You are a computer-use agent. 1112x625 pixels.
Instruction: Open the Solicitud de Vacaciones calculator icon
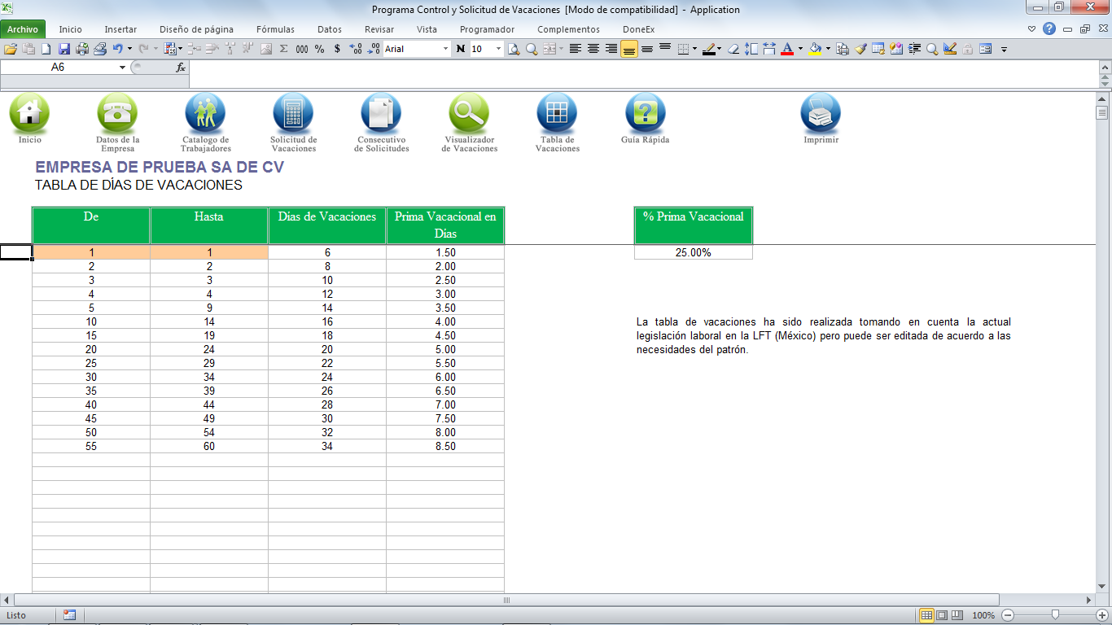tap(293, 114)
